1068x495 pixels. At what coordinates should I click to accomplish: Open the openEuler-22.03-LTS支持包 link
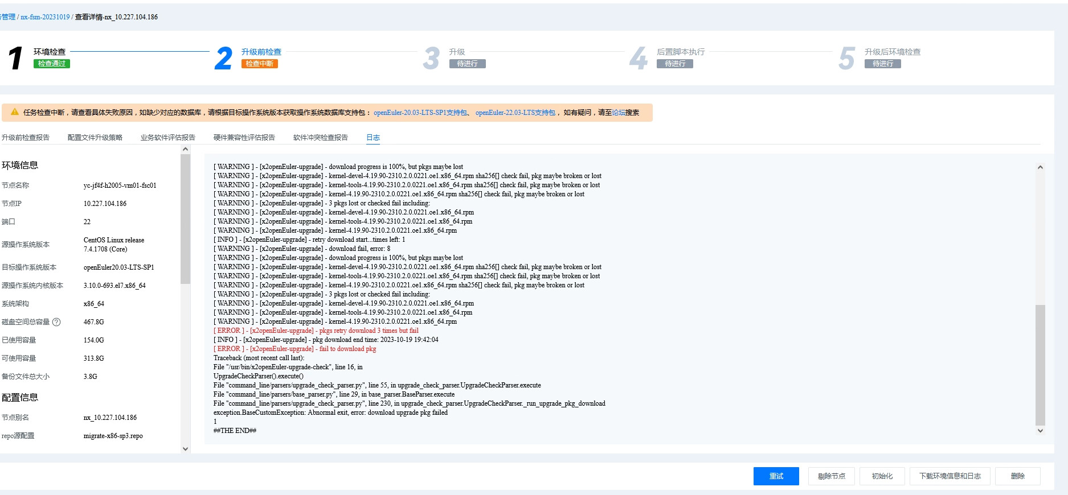[515, 113]
